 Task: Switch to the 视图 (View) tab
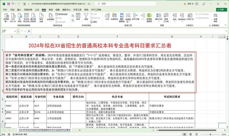(x=58, y=10)
